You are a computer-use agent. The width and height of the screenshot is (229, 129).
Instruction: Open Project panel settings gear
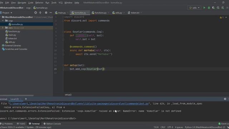pyautogui.click(x=46, y=13)
